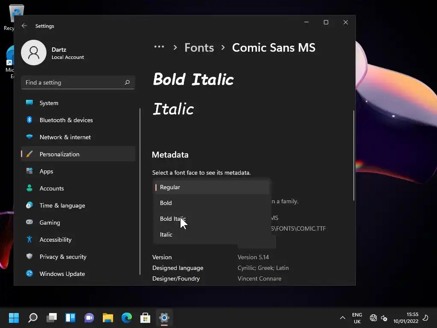Open Windows Update settings
437x328 pixels.
tap(78, 274)
